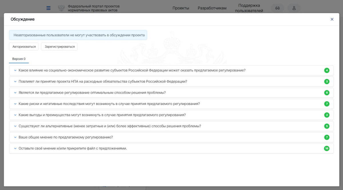Open the hamburger menu icon
The height and width of the screenshot is (190, 343).
coord(48,8)
